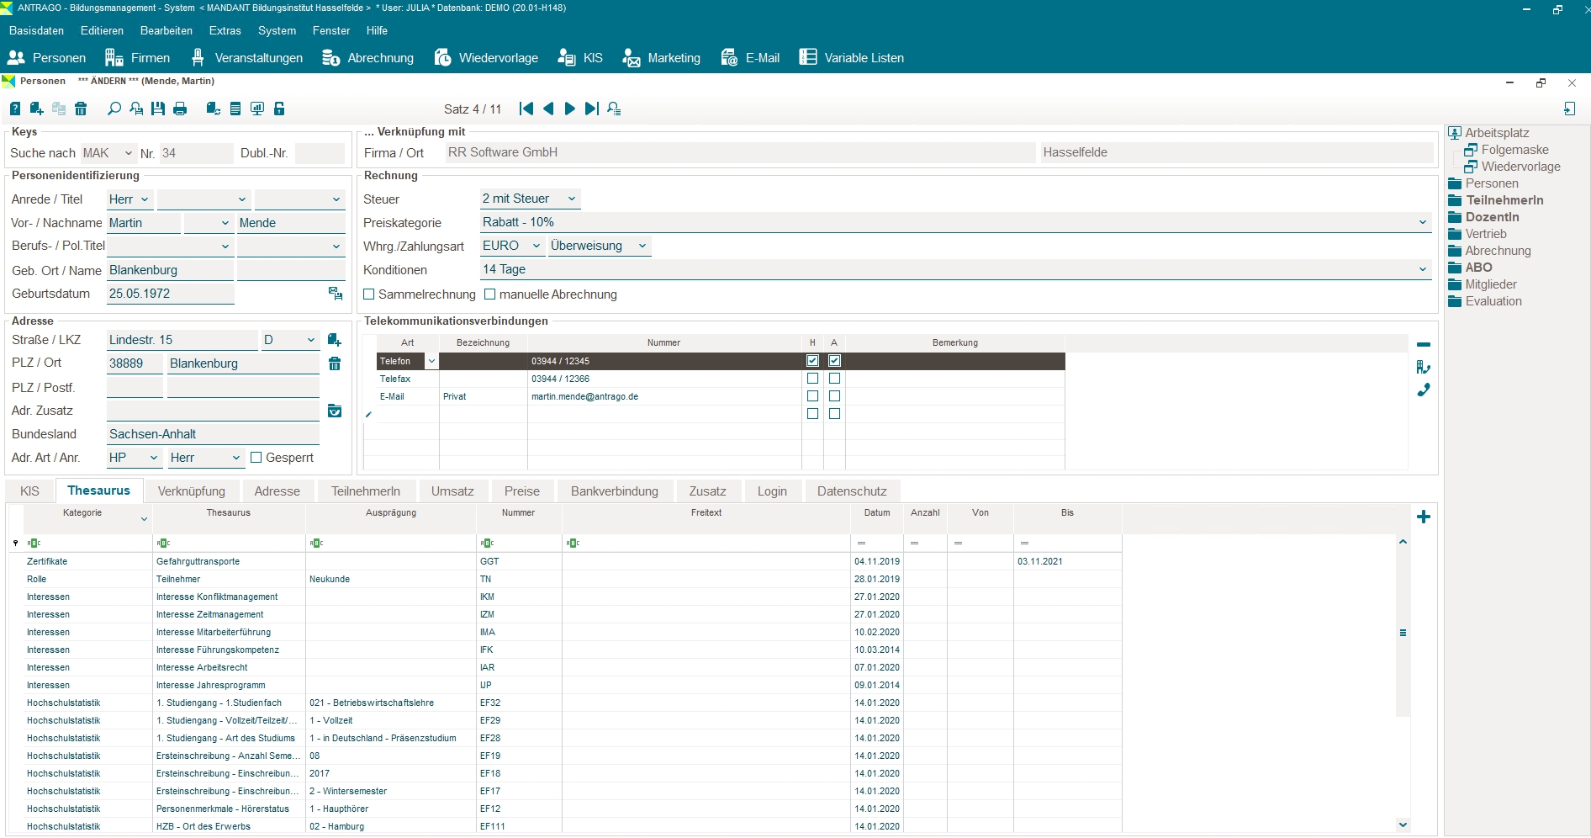Image resolution: width=1591 pixels, height=838 pixels.
Task: Click the delete record trash icon in toolbar
Action: (81, 109)
